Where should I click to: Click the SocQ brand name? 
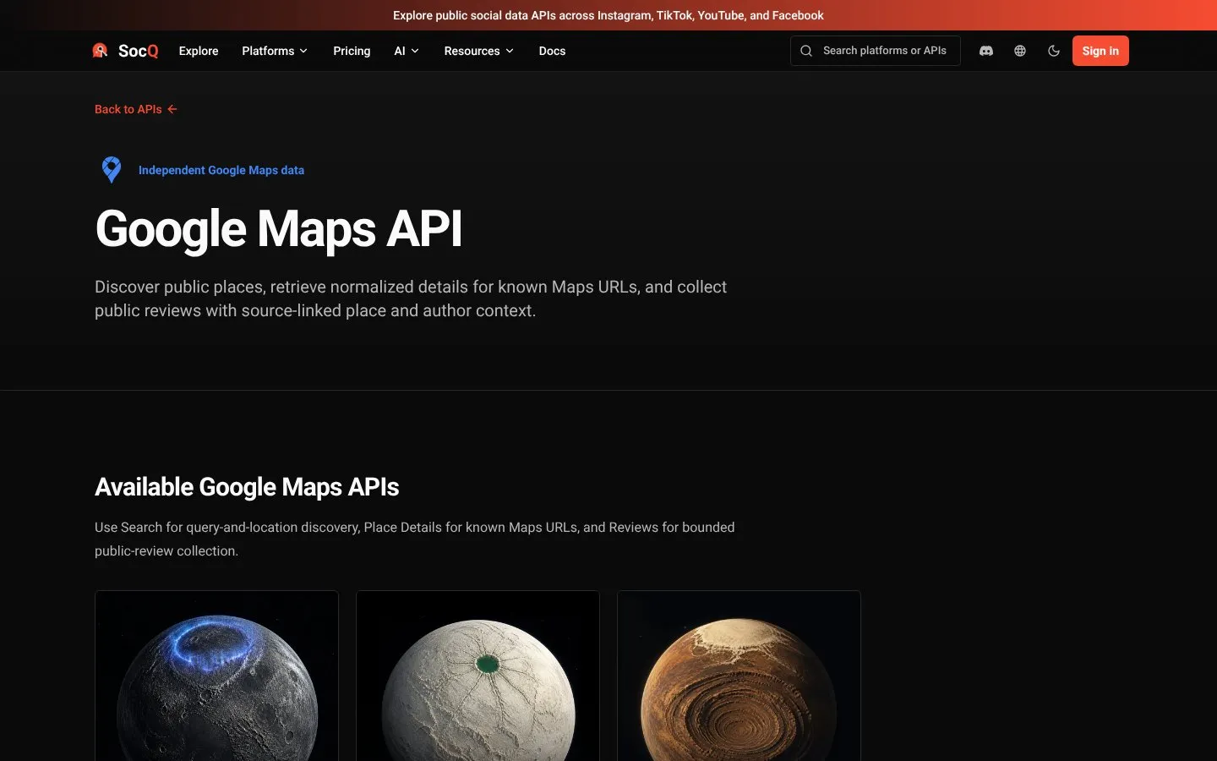tap(139, 51)
